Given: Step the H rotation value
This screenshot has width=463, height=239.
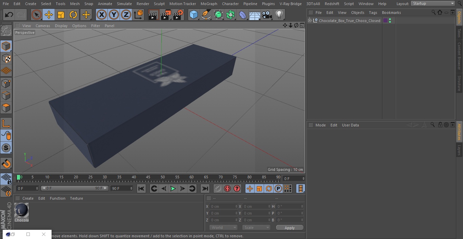Looking at the screenshot, I should (303, 206).
